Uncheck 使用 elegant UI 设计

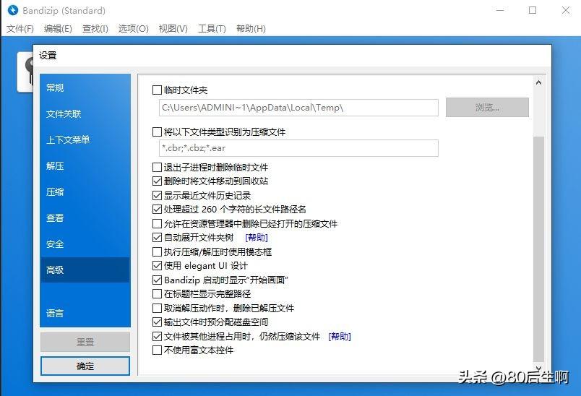coord(157,266)
